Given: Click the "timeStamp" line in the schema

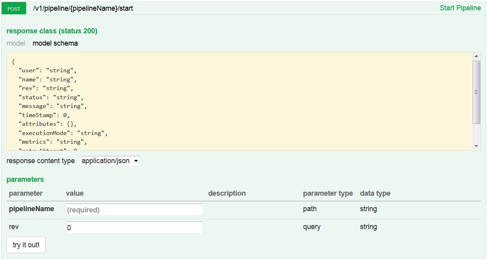Looking at the screenshot, I should click(x=44, y=115).
